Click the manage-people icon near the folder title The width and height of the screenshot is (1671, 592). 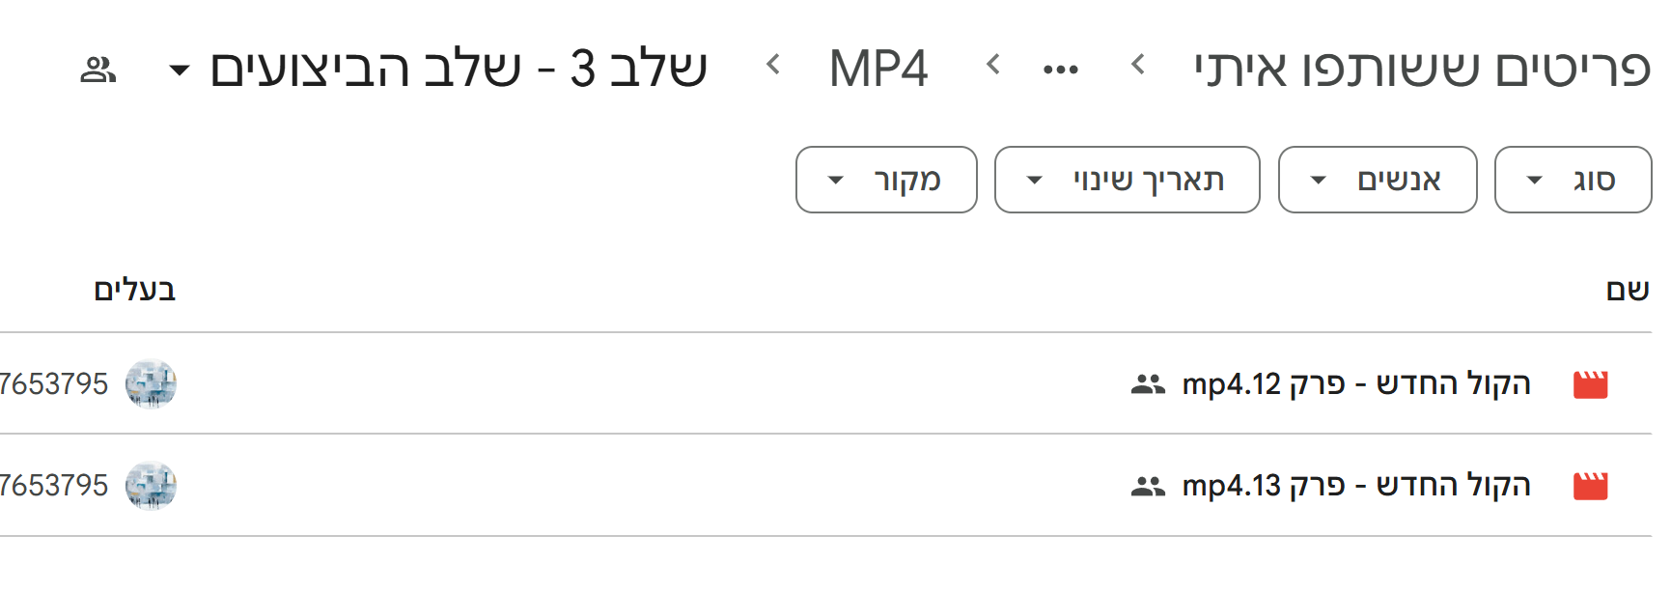97,68
